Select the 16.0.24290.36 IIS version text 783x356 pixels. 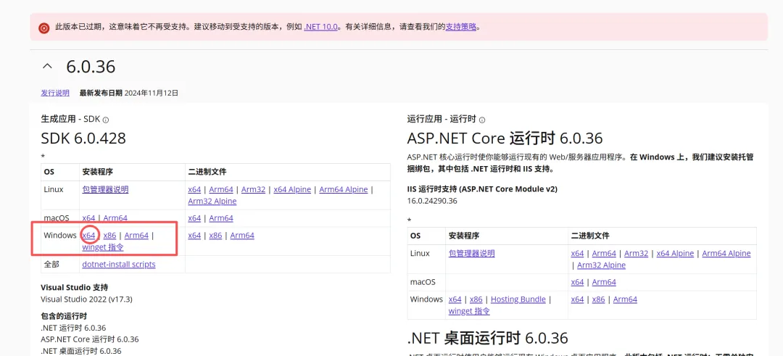pyautogui.click(x=432, y=202)
